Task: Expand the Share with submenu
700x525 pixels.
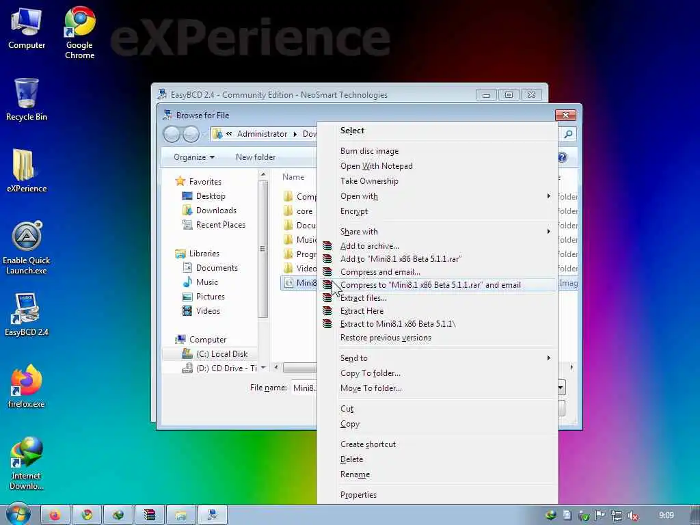Action: (x=437, y=231)
